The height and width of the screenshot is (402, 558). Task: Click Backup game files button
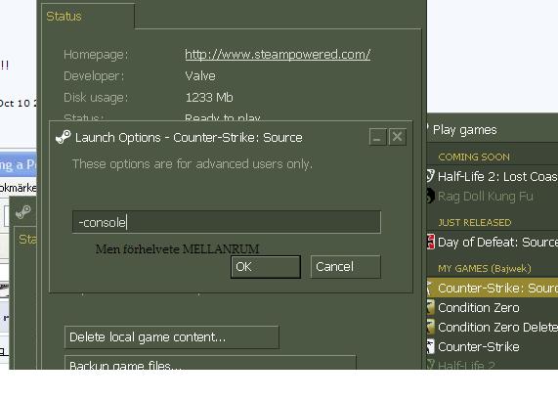point(210,363)
